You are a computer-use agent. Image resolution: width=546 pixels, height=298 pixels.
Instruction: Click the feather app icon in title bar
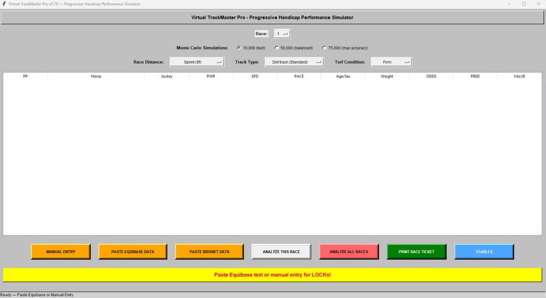[x=4, y=4]
